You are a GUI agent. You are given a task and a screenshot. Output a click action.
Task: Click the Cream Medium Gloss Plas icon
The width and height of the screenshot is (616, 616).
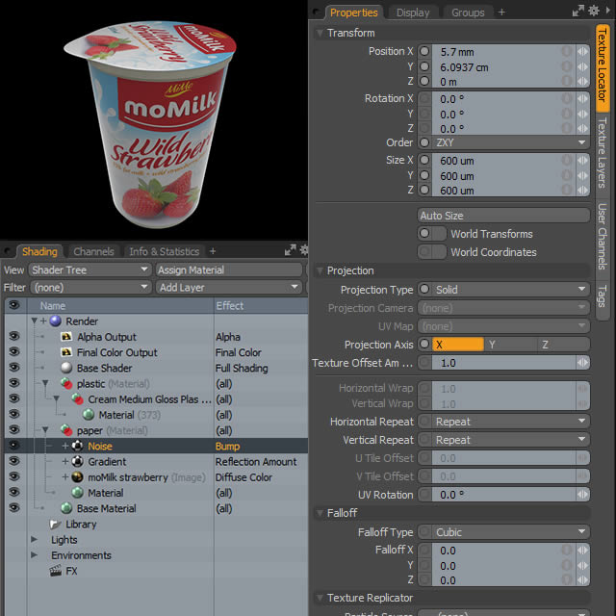pyautogui.click(x=77, y=399)
